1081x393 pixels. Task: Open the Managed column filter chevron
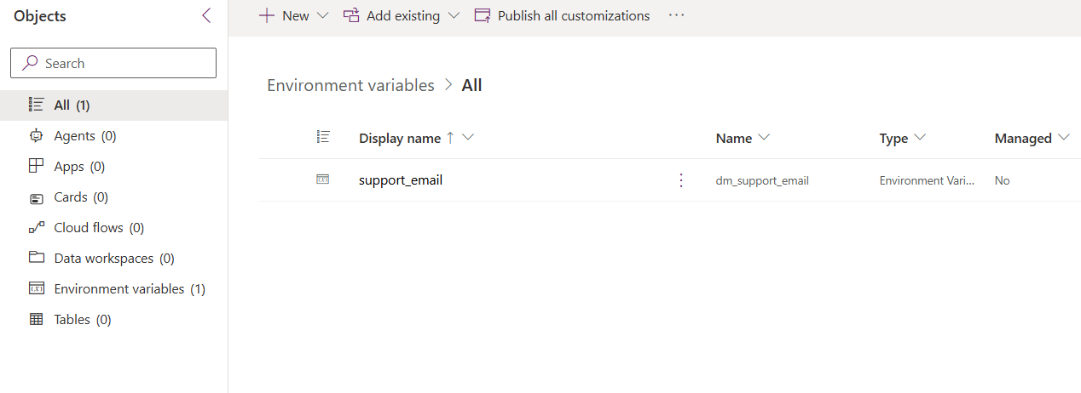pyautogui.click(x=1063, y=138)
